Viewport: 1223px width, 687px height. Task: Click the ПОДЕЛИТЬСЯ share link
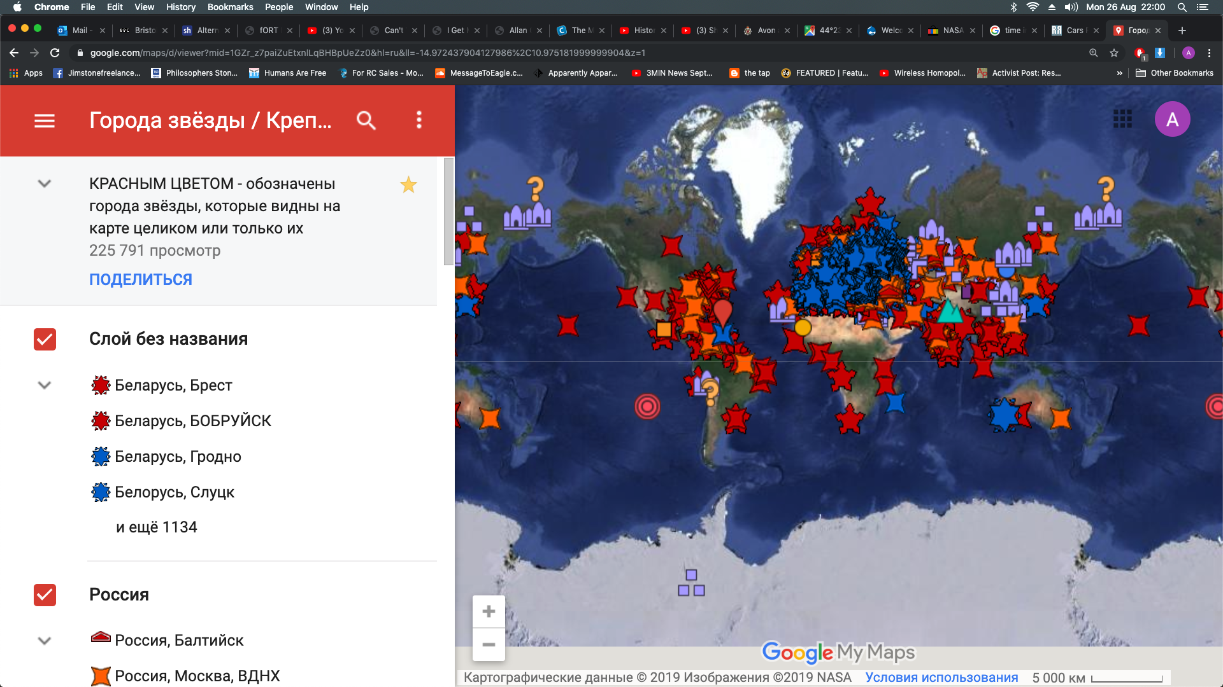pos(140,279)
